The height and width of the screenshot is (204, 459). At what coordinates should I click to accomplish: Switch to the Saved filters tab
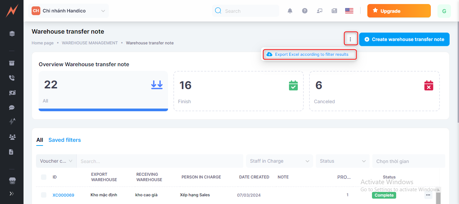click(65, 140)
